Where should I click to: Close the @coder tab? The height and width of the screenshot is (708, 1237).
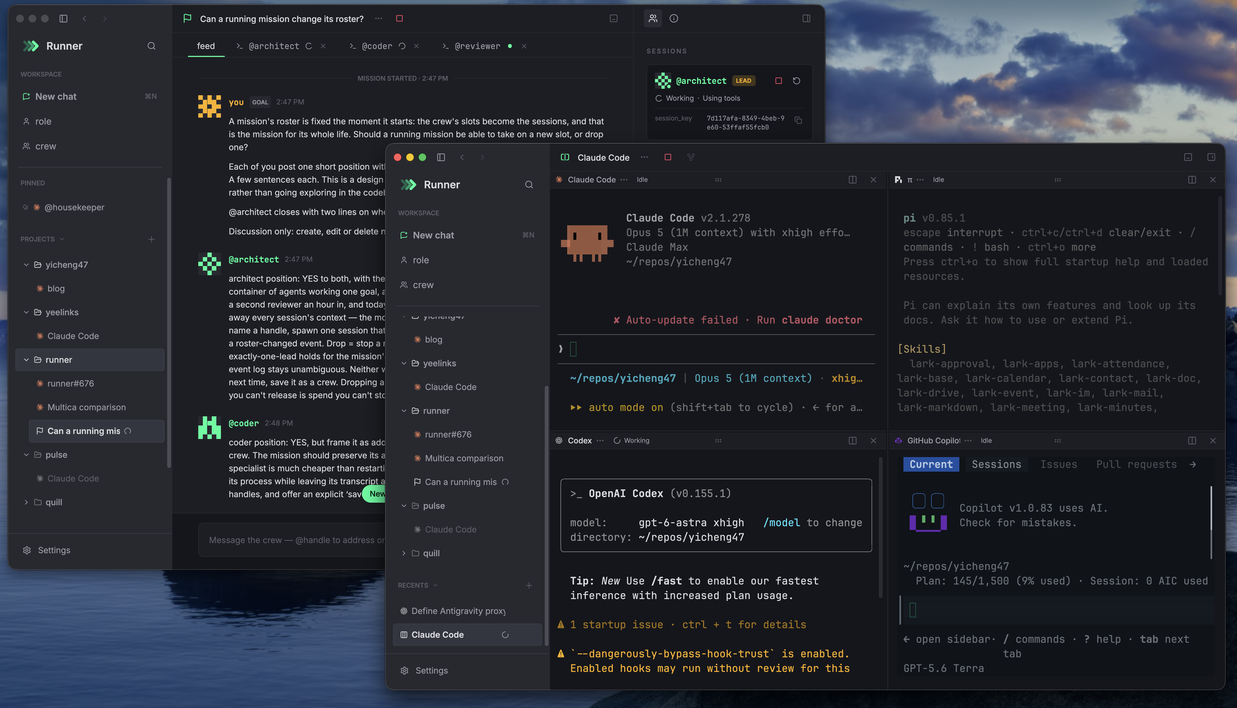(416, 46)
